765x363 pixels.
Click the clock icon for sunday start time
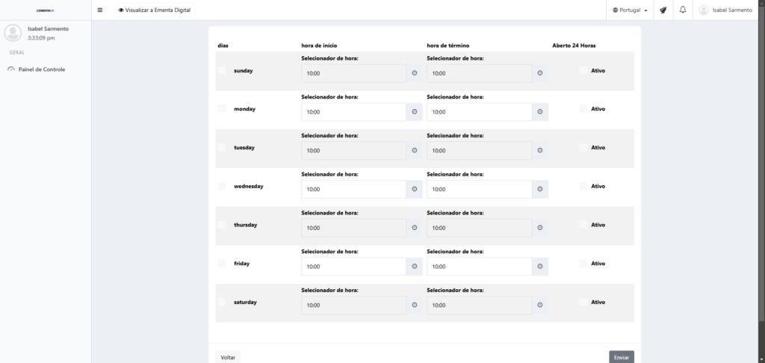[x=415, y=73]
